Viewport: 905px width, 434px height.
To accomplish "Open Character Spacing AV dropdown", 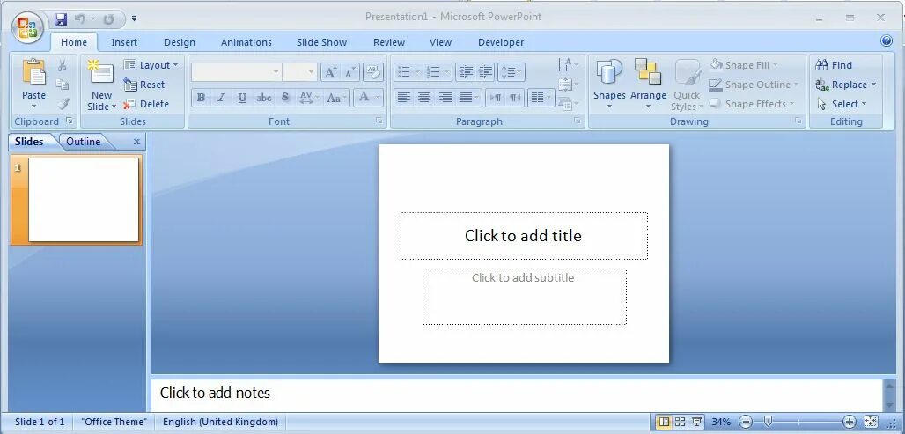I will tap(308, 98).
